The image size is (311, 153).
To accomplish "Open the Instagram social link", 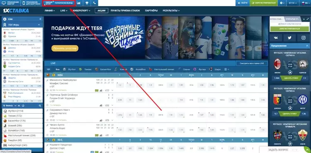I will (303, 38).
